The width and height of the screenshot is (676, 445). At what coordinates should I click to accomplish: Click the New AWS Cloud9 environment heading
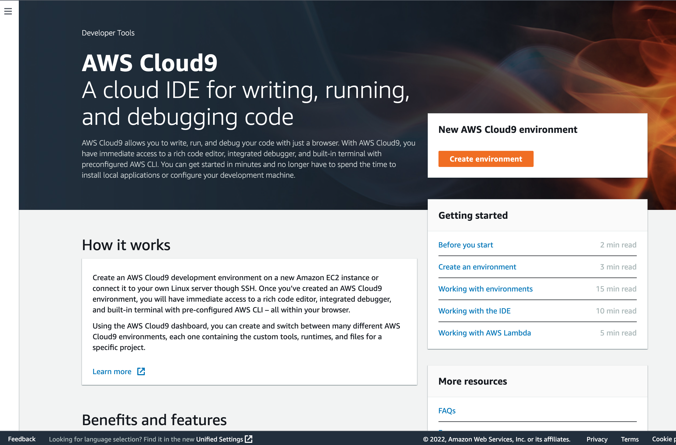(508, 129)
